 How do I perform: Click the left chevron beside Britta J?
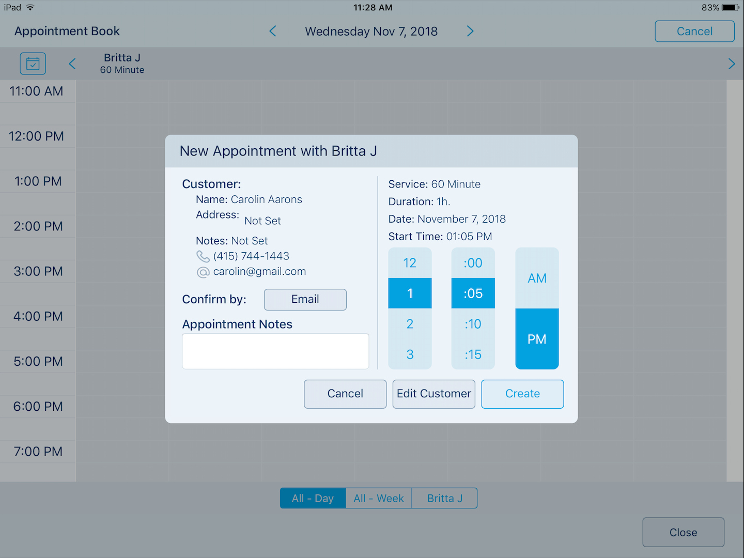72,64
